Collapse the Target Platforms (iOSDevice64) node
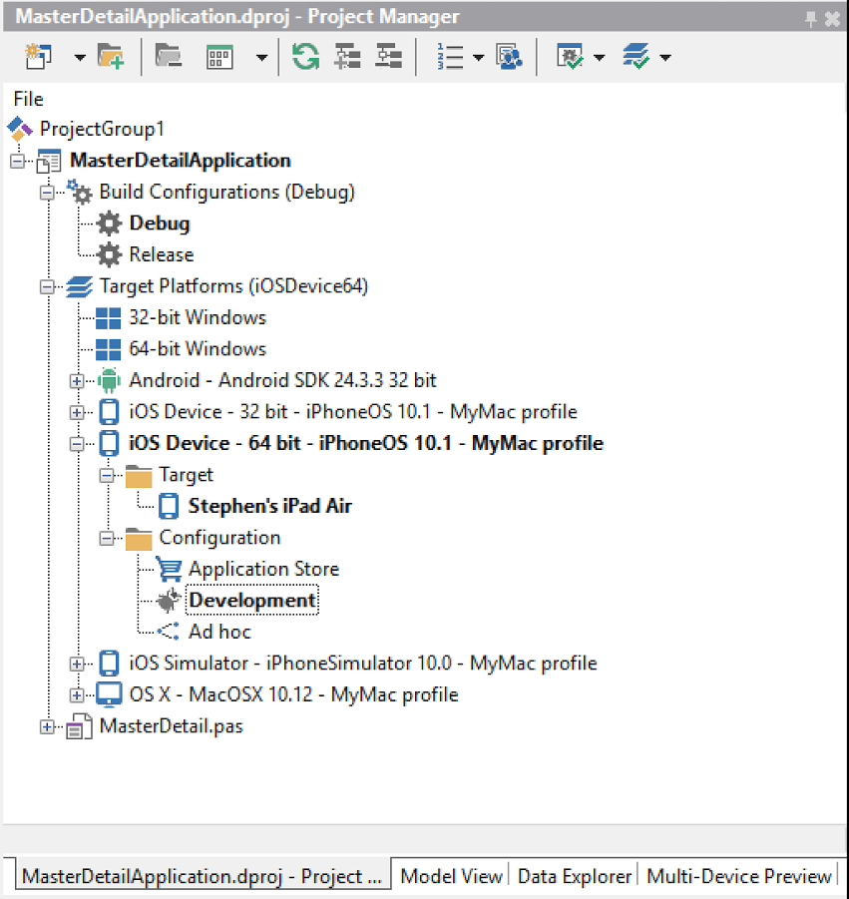The width and height of the screenshot is (849, 899). pyautogui.click(x=48, y=286)
